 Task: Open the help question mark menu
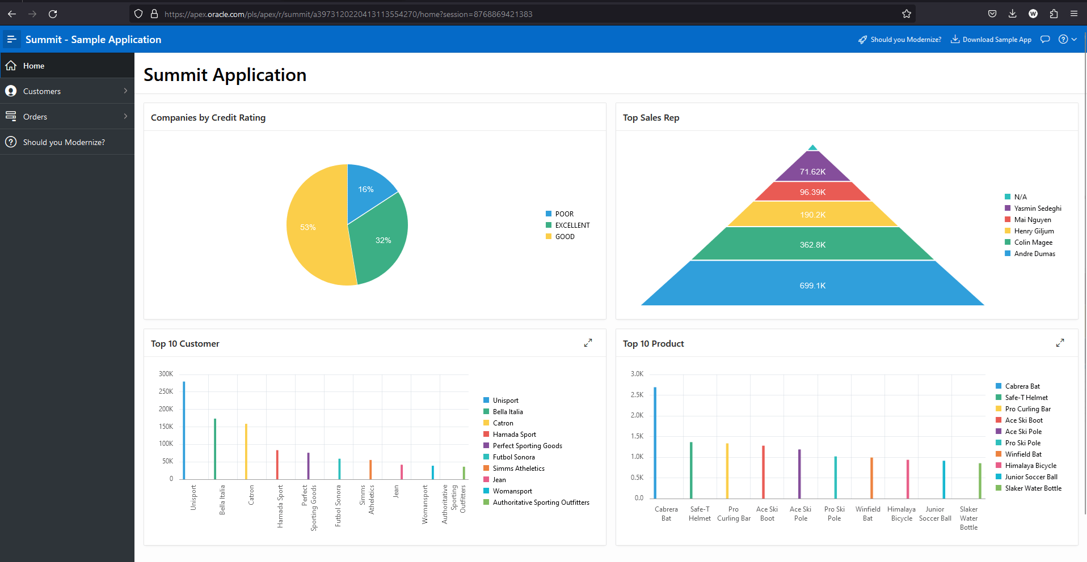click(x=1067, y=39)
